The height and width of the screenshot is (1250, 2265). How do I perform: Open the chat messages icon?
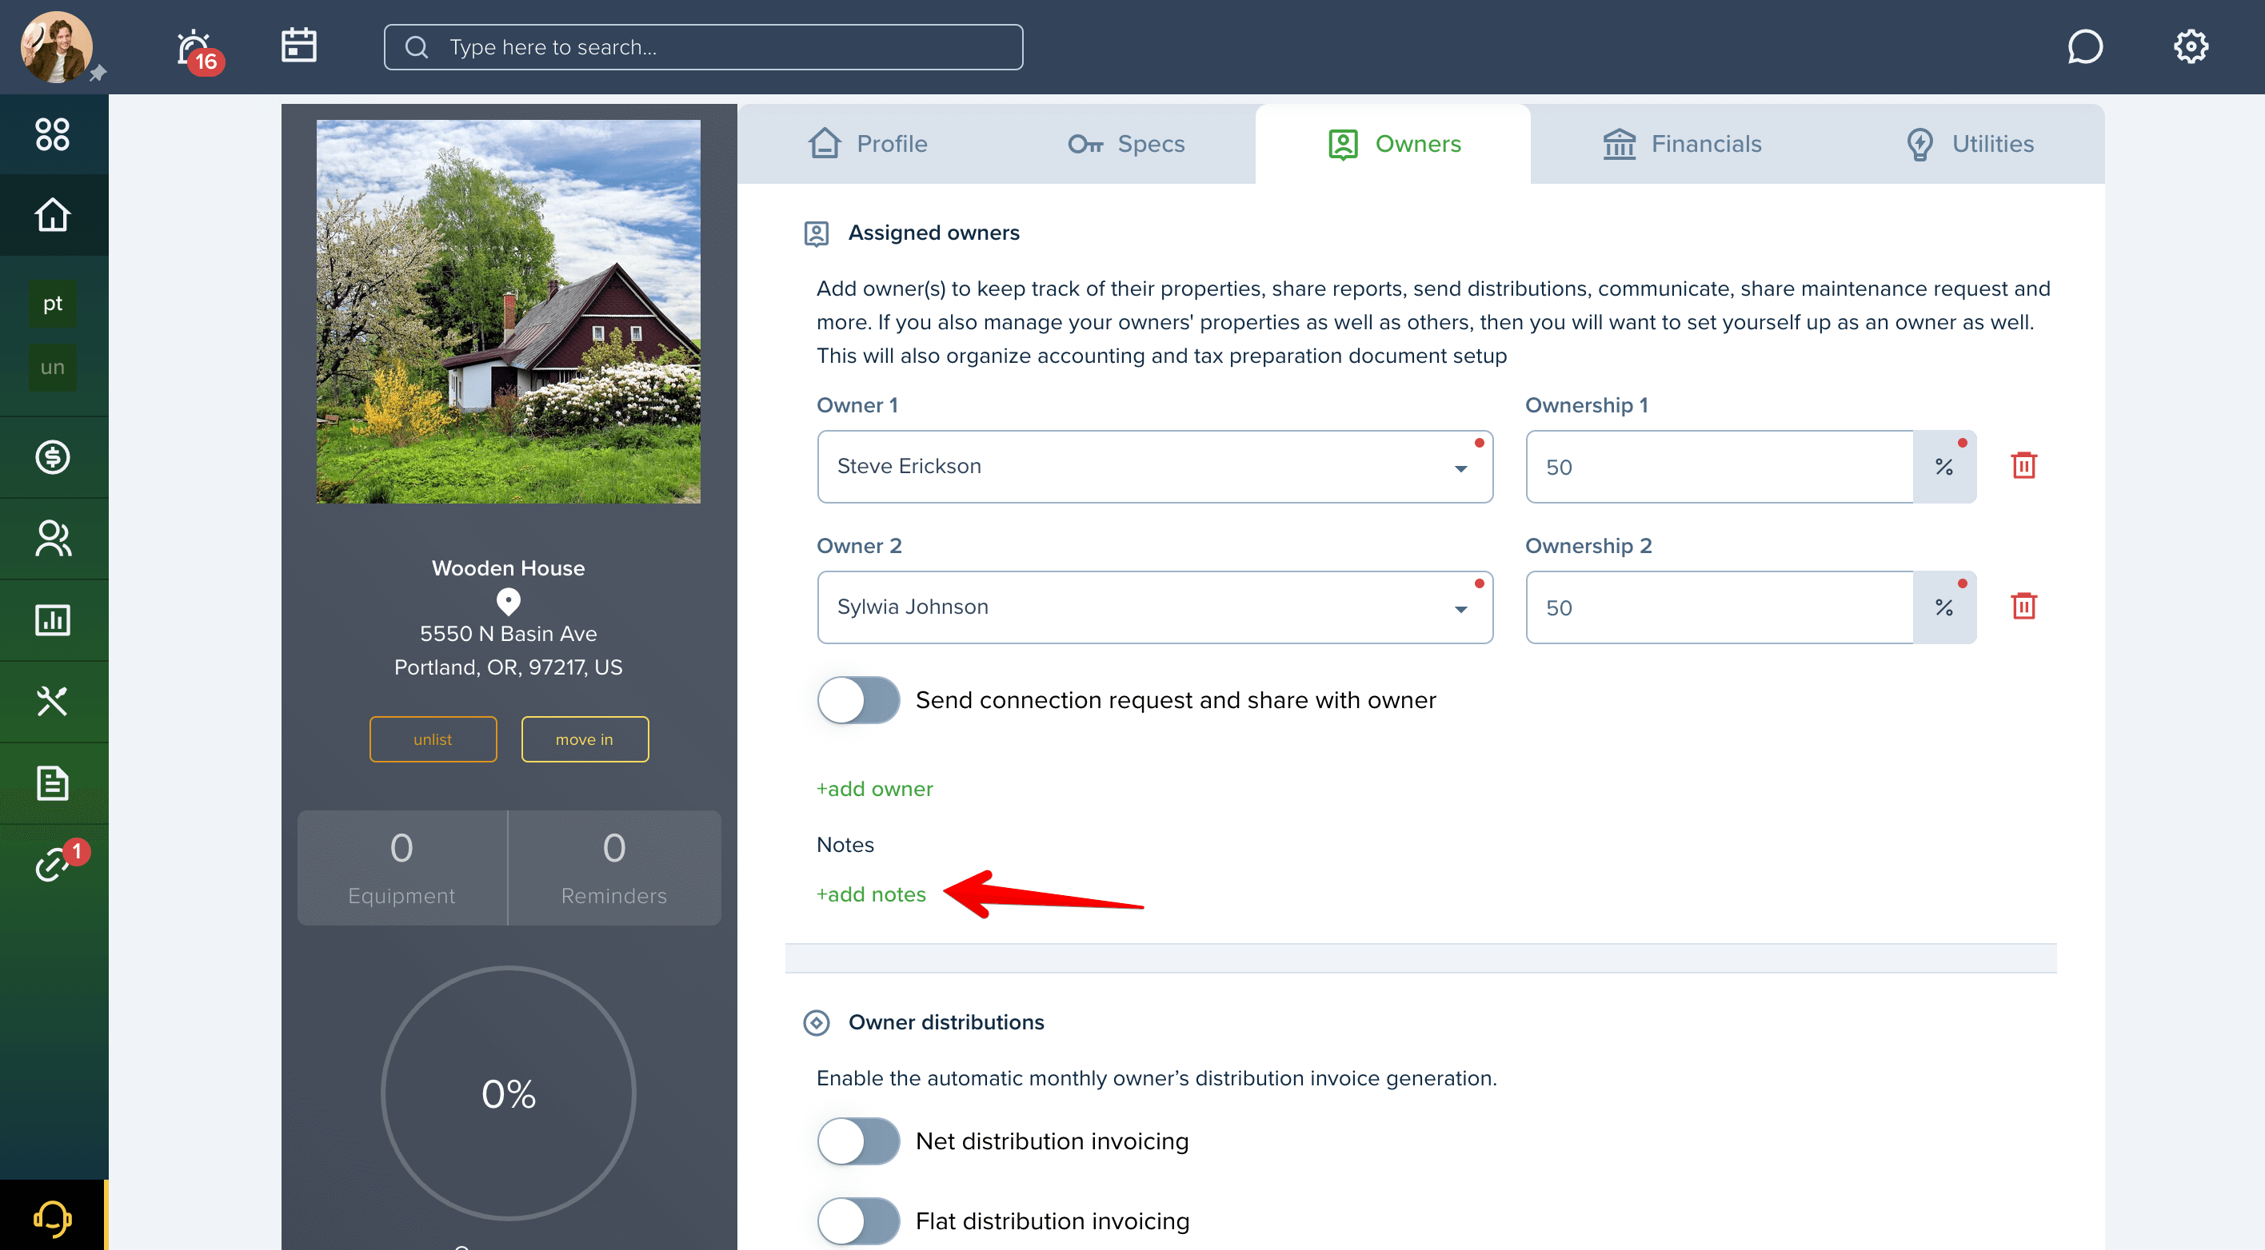[x=2085, y=46]
